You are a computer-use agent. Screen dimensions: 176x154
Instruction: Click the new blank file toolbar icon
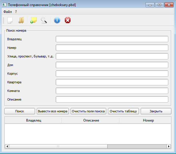[10, 20]
